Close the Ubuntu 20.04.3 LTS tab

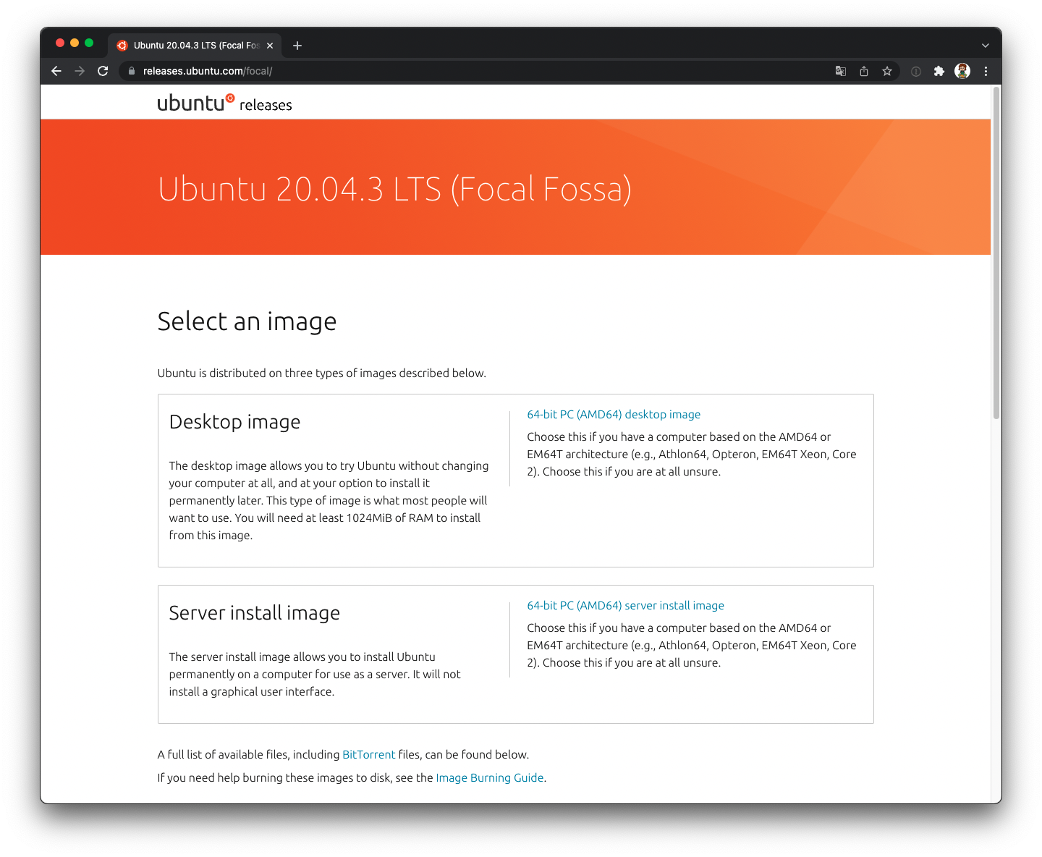270,46
